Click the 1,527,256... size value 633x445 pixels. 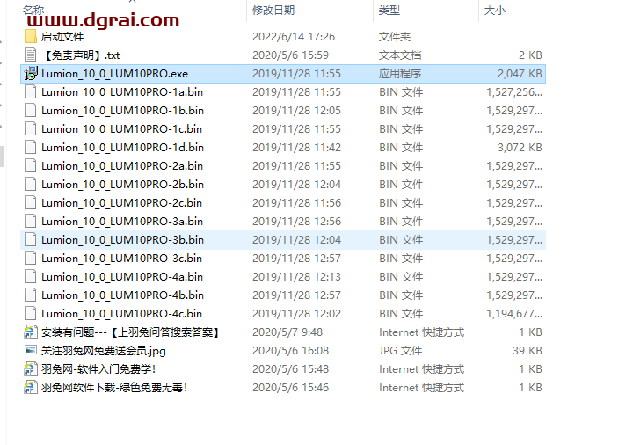click(x=514, y=92)
